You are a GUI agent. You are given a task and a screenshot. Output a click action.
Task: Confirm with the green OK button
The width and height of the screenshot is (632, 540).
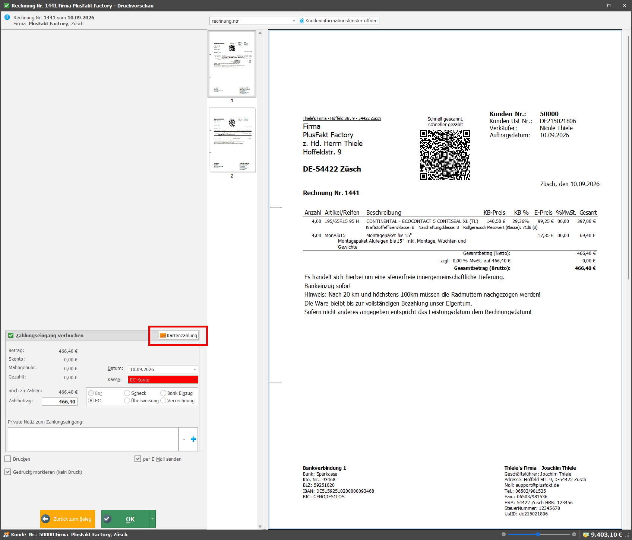pyautogui.click(x=125, y=519)
